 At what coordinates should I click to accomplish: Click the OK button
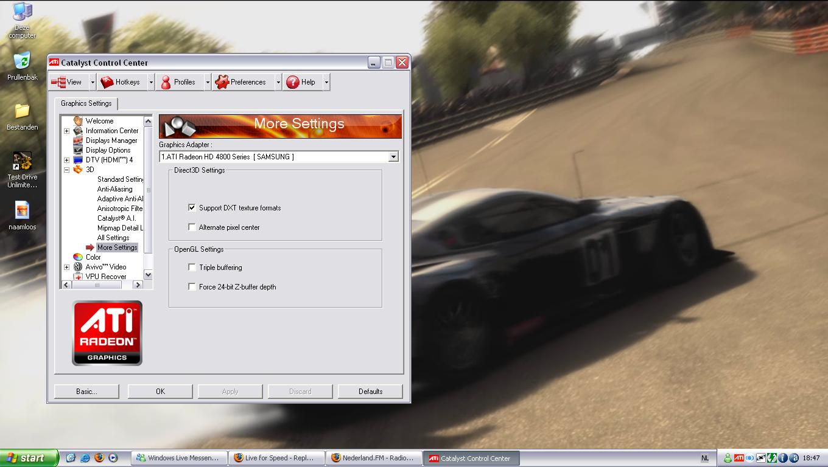point(160,392)
